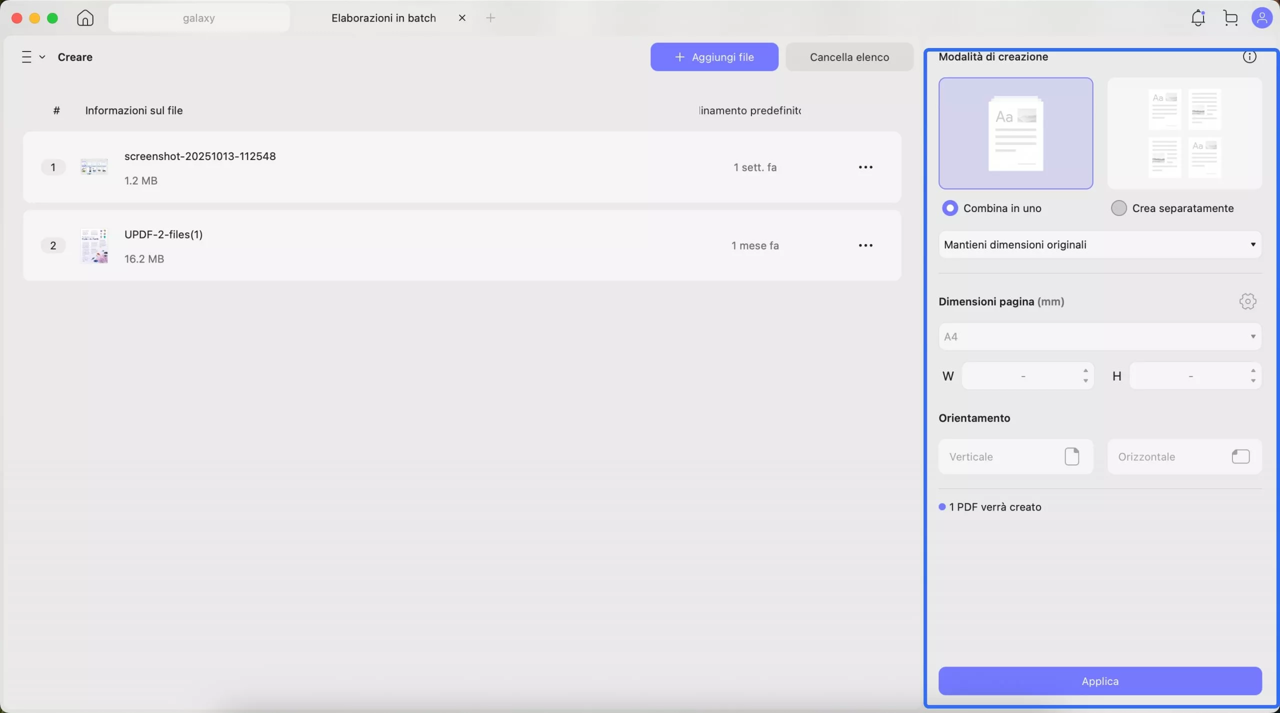Open the A4 page size dropdown
The width and height of the screenshot is (1280, 713).
(1099, 336)
